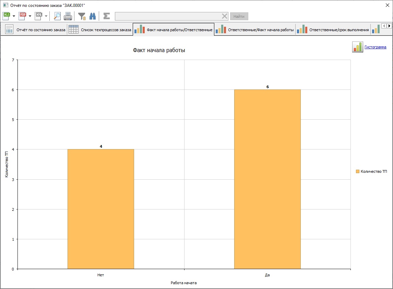Expand the PDF export dropdown arrow

(x=30, y=16)
